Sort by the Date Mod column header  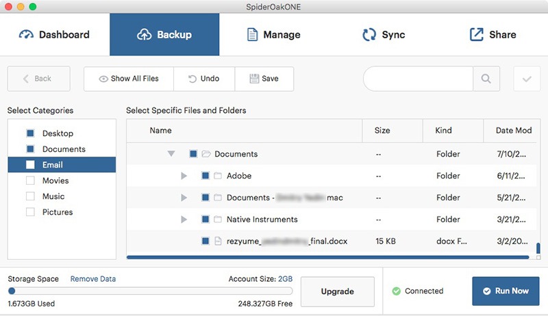pyautogui.click(x=512, y=131)
